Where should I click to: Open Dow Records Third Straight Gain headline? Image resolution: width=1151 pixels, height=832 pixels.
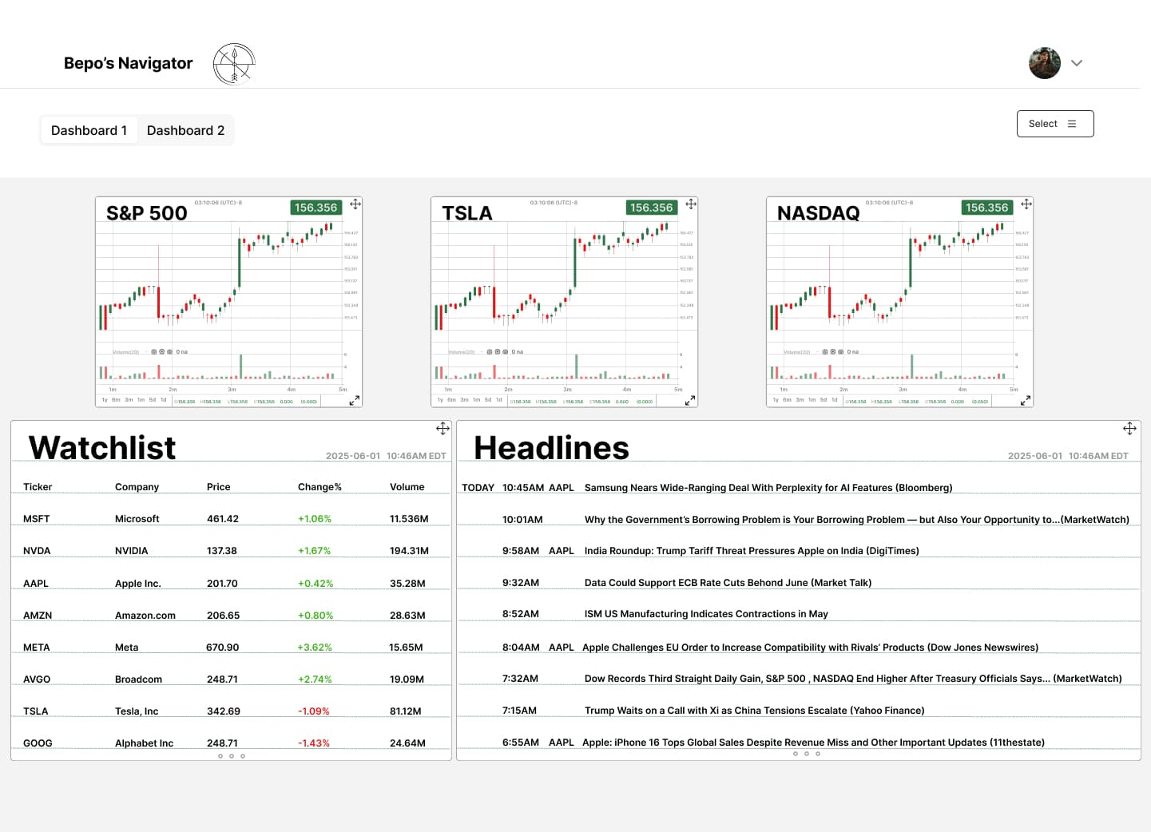(853, 679)
